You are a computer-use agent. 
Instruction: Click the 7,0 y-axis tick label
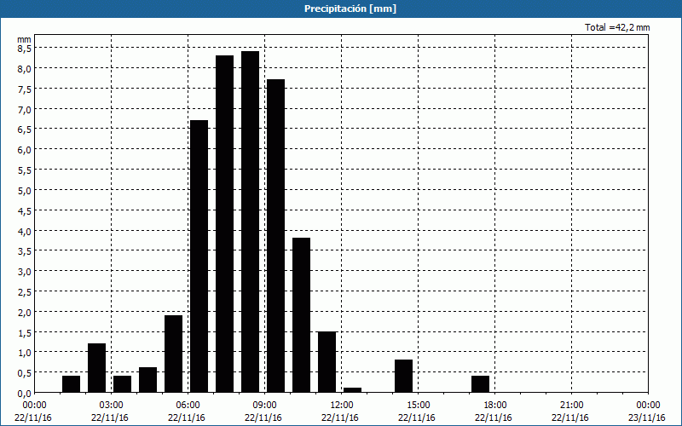coord(24,109)
